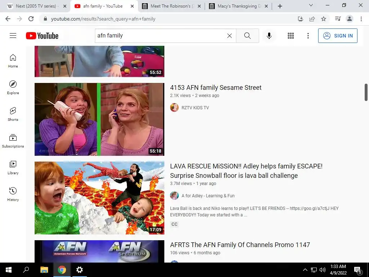Go back with the browser back arrow
Image resolution: width=369 pixels, height=277 pixels.
click(x=8, y=19)
